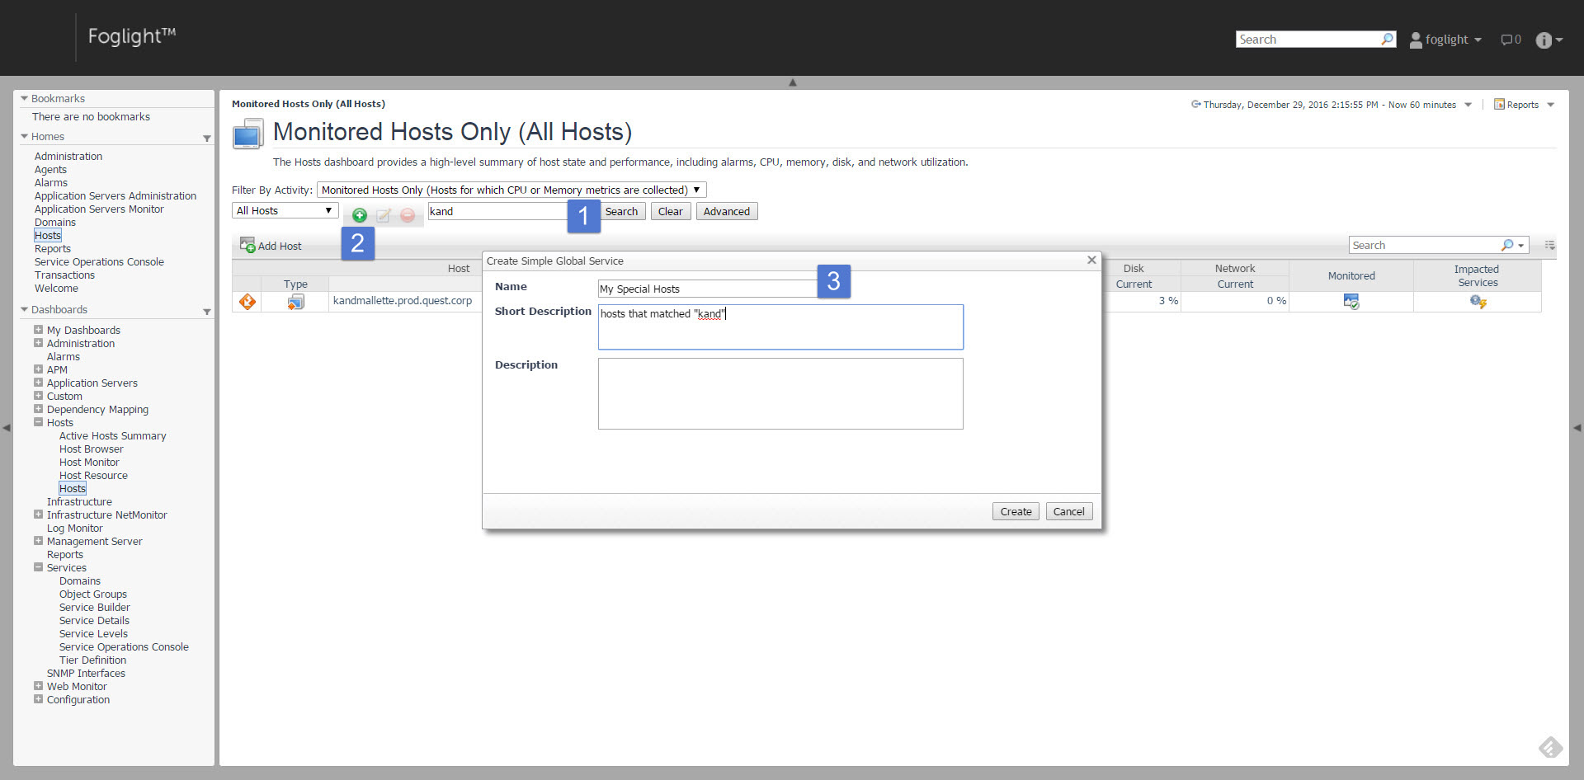
Task: Open Agents under Homes
Action: coord(50,170)
